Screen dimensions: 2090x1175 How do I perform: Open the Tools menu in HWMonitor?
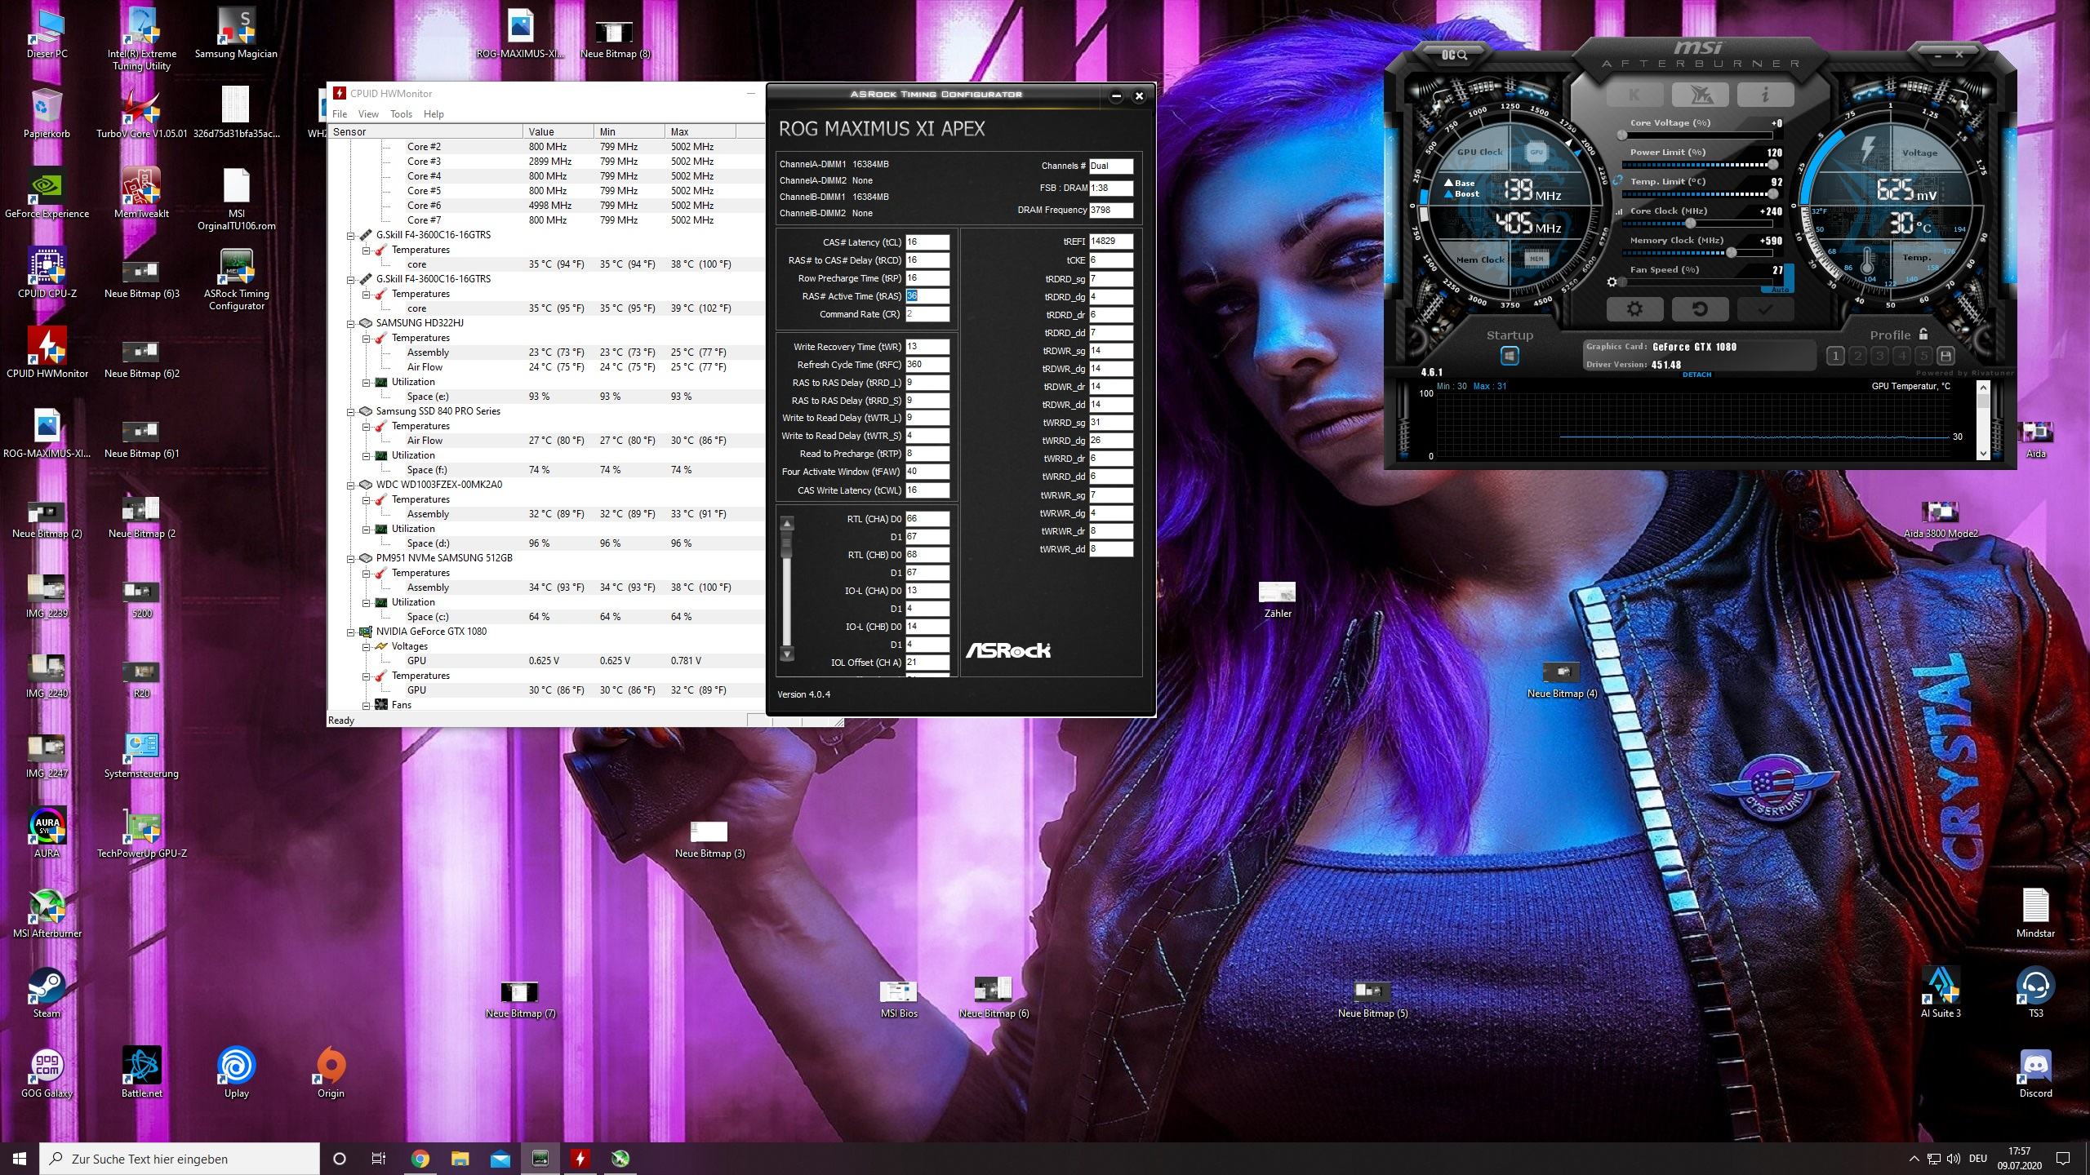click(401, 114)
